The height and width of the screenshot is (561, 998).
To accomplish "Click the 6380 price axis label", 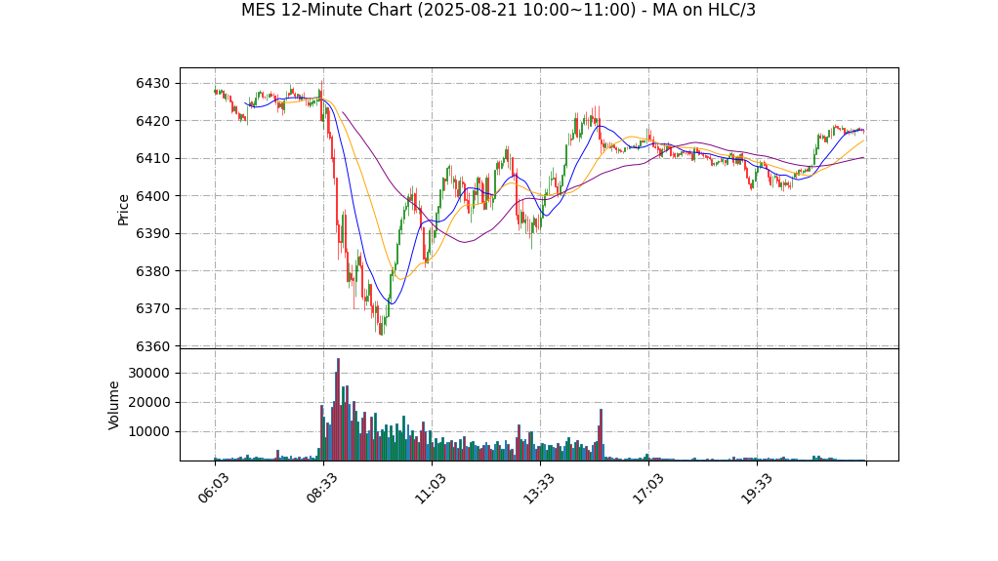I will (x=152, y=271).
